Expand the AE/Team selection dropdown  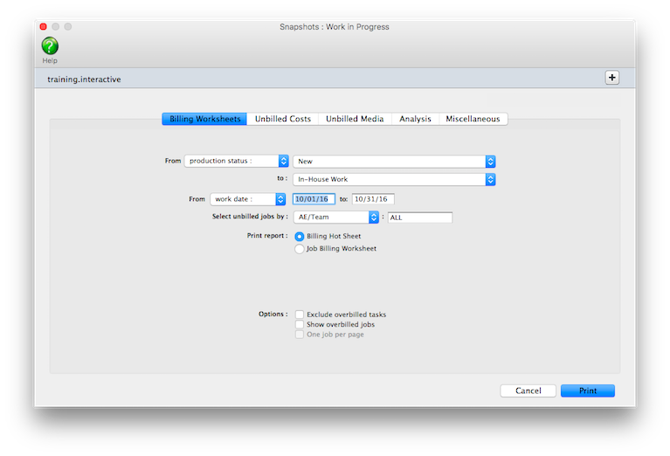pos(335,218)
